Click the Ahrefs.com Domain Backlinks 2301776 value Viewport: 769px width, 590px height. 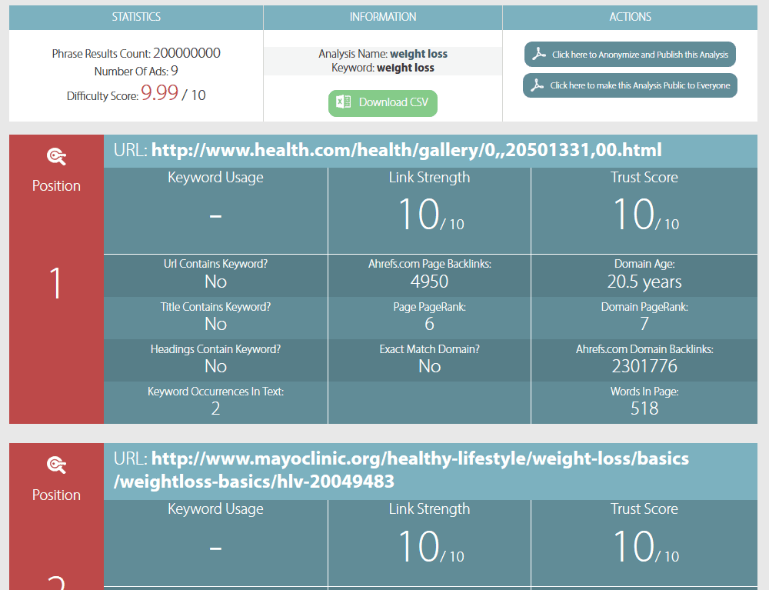pos(644,366)
